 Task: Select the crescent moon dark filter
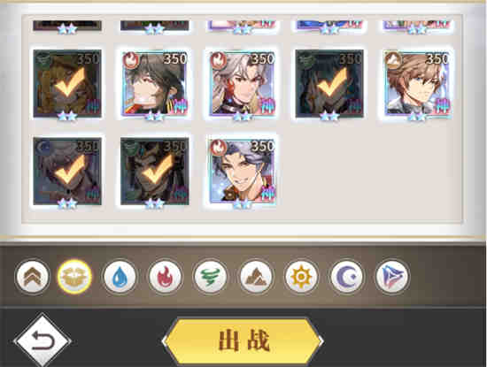(346, 277)
